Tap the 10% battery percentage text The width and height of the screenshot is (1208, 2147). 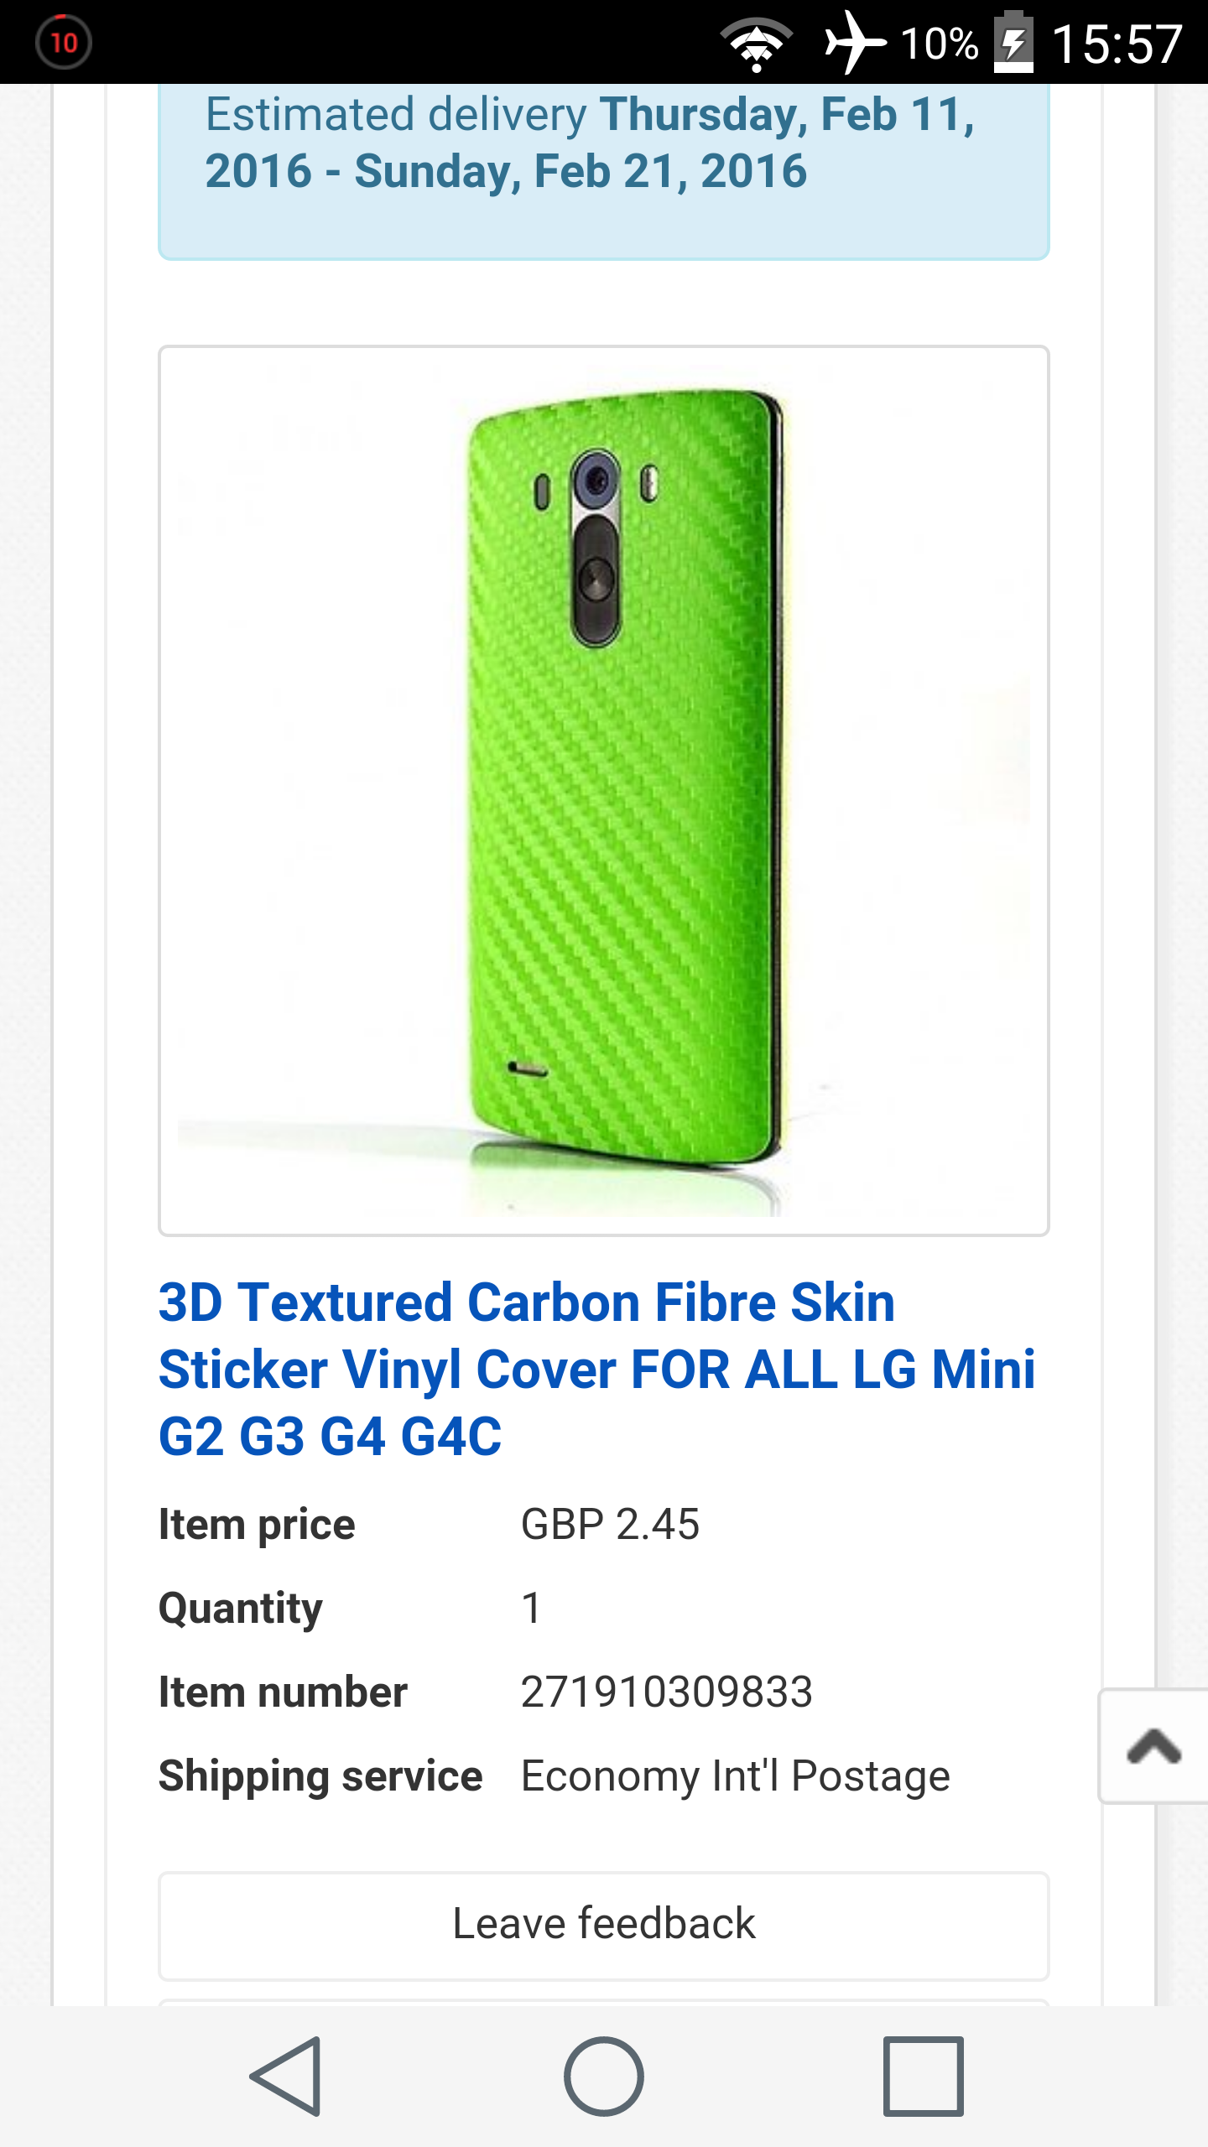(x=940, y=44)
